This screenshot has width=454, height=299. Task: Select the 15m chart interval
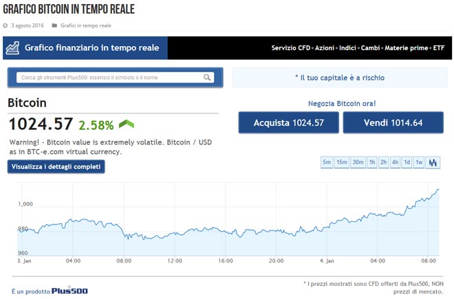pyautogui.click(x=342, y=163)
